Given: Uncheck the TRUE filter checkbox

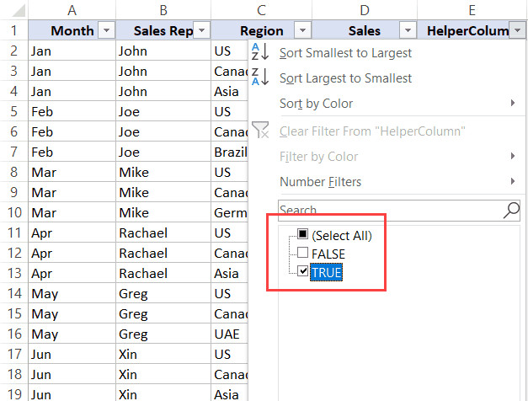Looking at the screenshot, I should 303,272.
